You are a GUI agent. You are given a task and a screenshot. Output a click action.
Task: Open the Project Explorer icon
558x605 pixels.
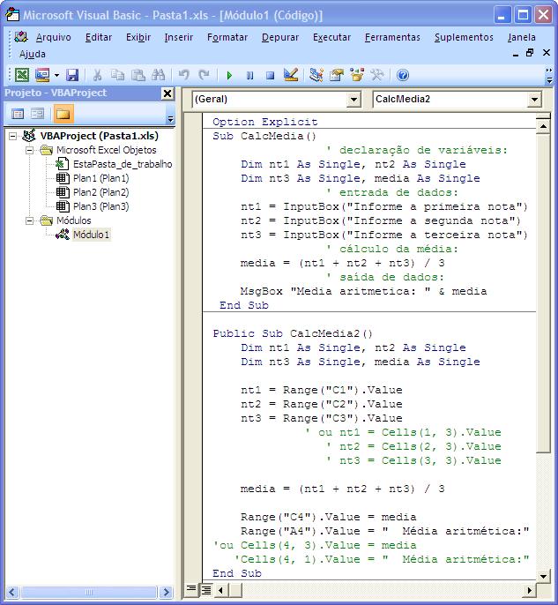(x=316, y=75)
